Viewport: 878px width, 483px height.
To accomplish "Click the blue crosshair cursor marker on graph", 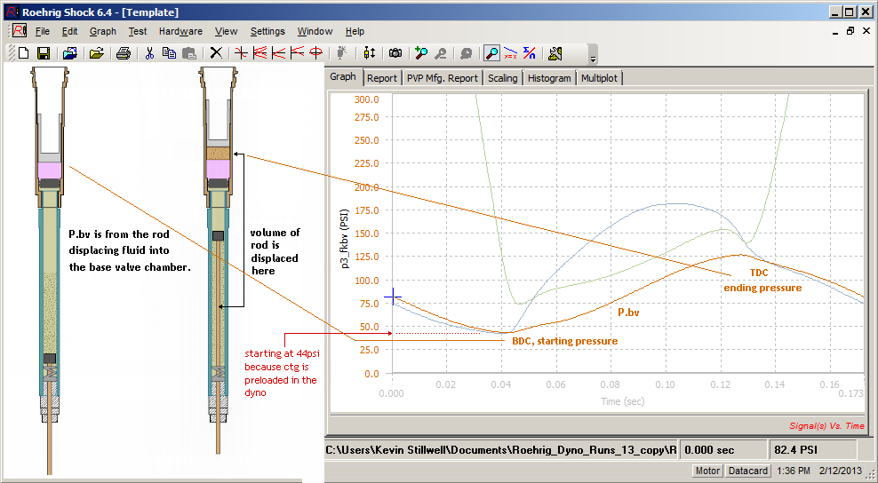I will (392, 297).
